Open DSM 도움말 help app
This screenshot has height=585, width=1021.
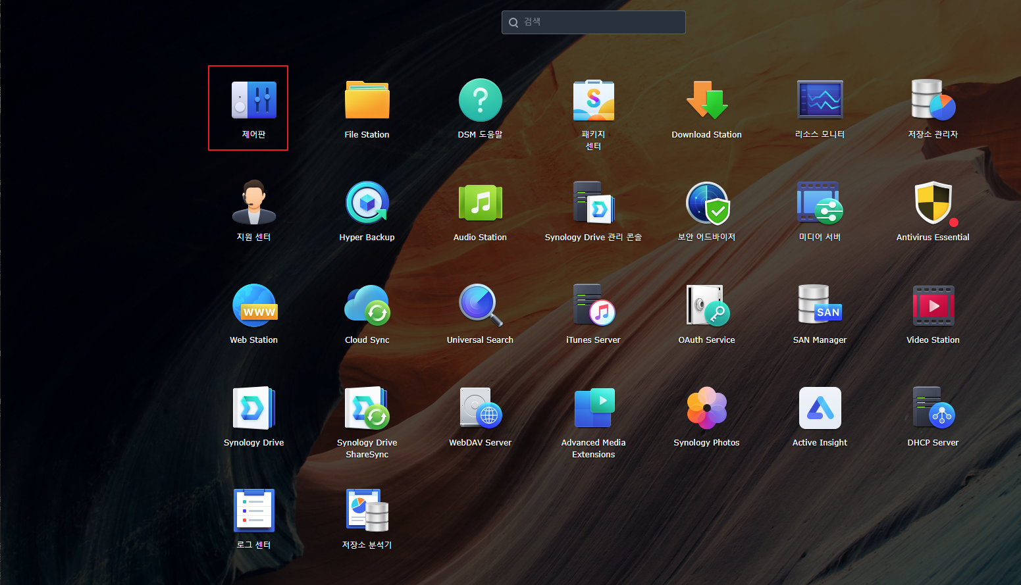481,100
